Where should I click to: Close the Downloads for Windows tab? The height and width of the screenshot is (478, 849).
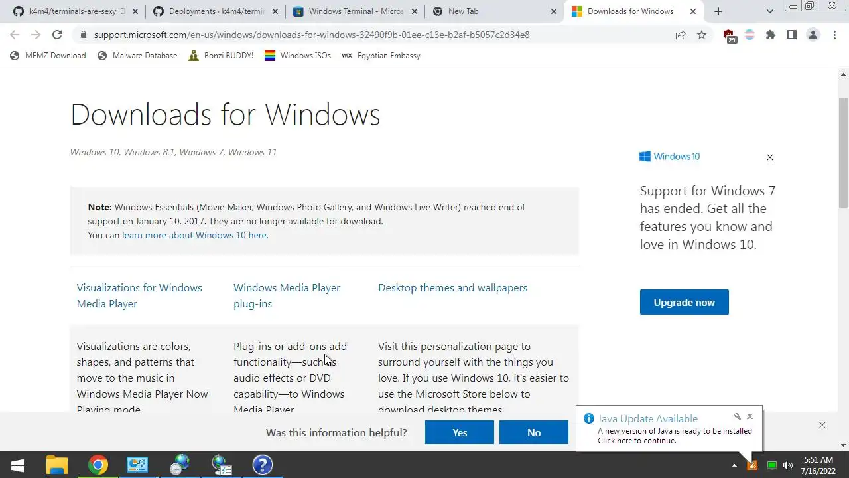(693, 11)
